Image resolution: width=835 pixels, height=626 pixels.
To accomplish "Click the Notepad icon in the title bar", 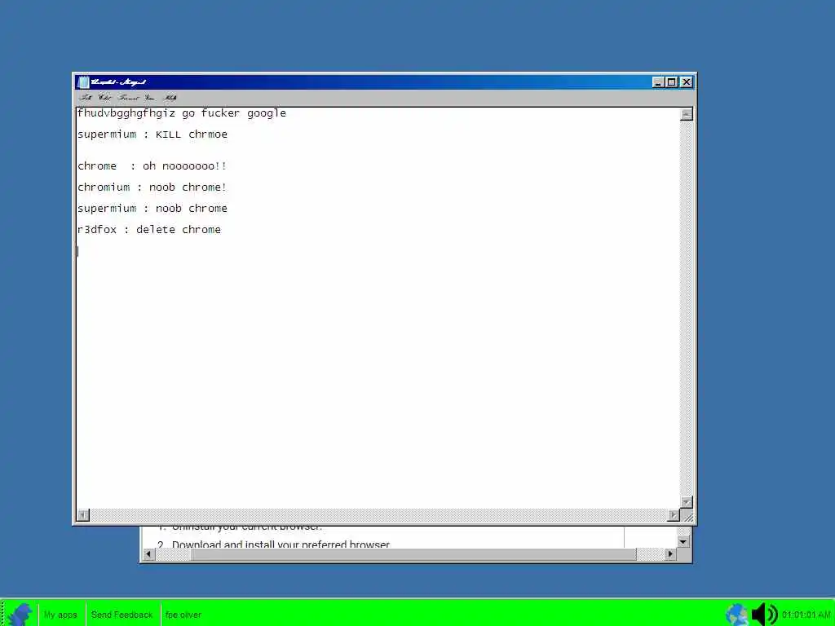I will pos(83,82).
